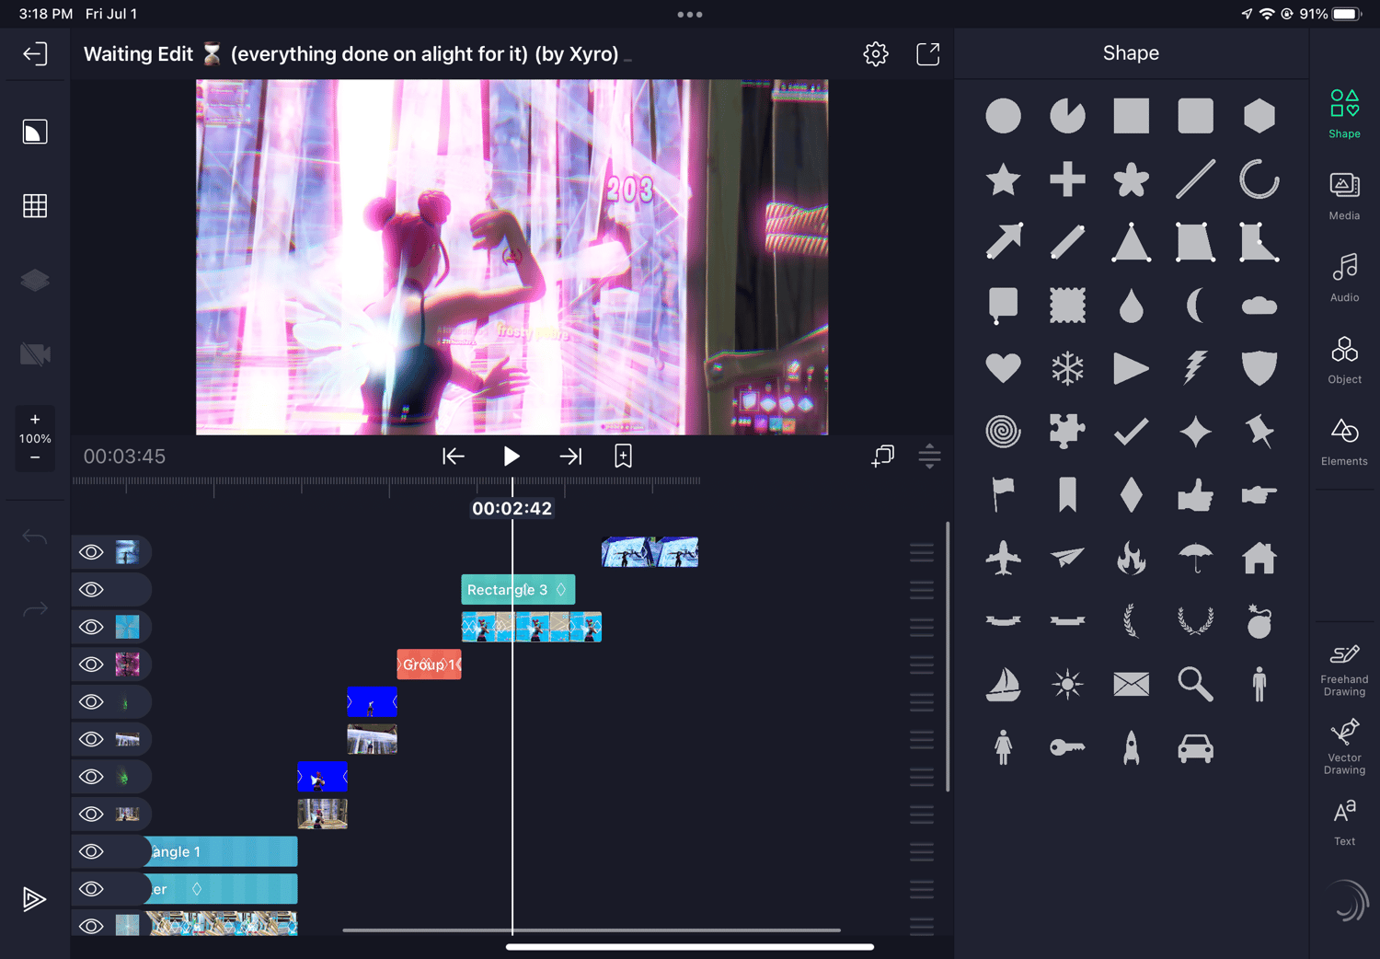Insert the umbrella shape
1380x959 pixels.
point(1195,558)
